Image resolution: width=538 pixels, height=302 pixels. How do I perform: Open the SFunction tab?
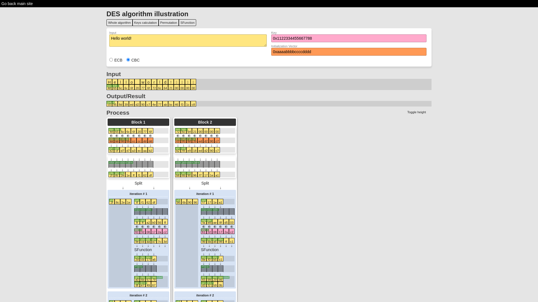point(187,22)
